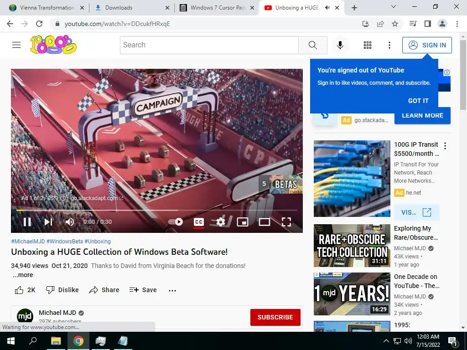Toggle Chrome side panel
The height and width of the screenshot is (350, 467).
coord(428,24)
